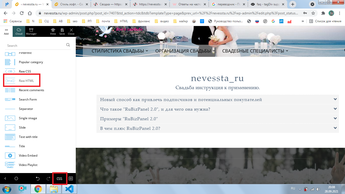Open the Add elements panel

pos(6,32)
